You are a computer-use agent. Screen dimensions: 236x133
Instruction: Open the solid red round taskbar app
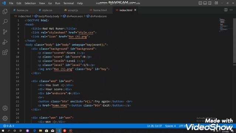coord(65,131)
